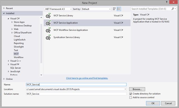The height and width of the screenshot is (108, 179).
Task: Click the search magnifier icon
Action: [x=173, y=9]
